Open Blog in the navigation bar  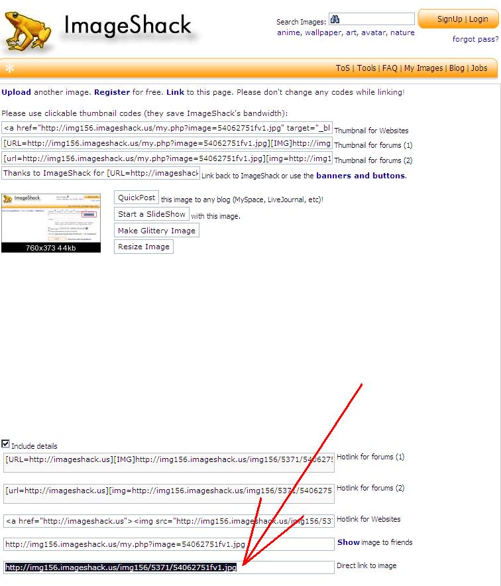coord(457,68)
